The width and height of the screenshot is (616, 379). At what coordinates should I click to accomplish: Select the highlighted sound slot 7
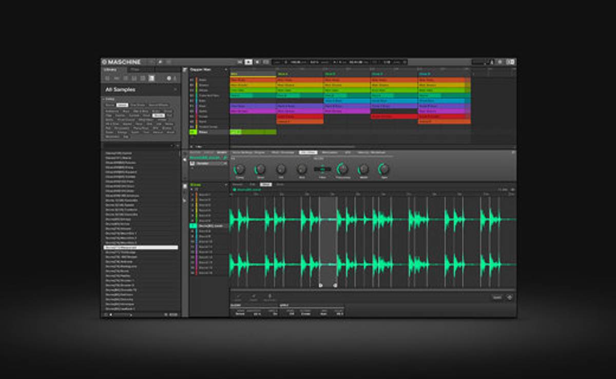(x=209, y=226)
